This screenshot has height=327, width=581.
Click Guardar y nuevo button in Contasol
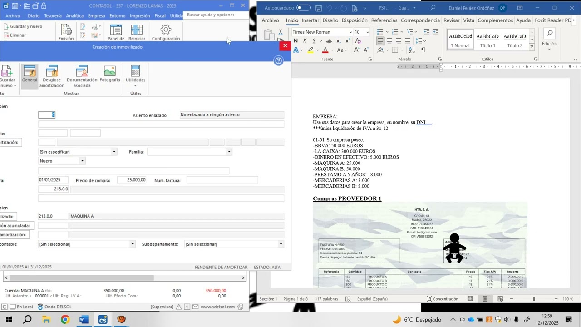tap(23, 26)
